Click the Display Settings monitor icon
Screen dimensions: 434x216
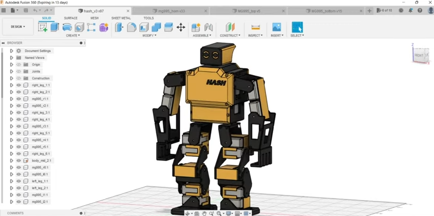(229, 213)
